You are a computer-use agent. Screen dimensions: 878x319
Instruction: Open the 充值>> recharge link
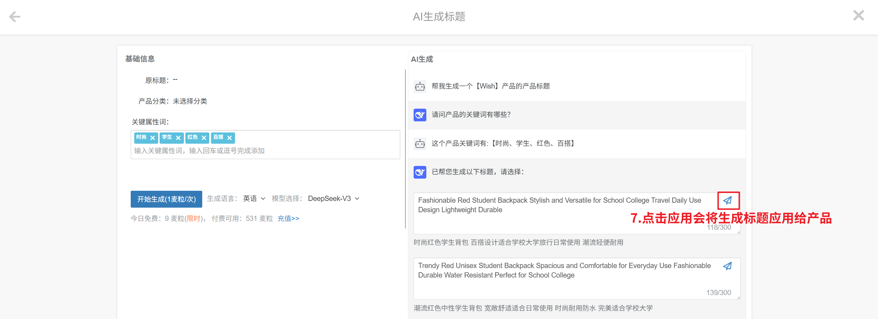[288, 219]
